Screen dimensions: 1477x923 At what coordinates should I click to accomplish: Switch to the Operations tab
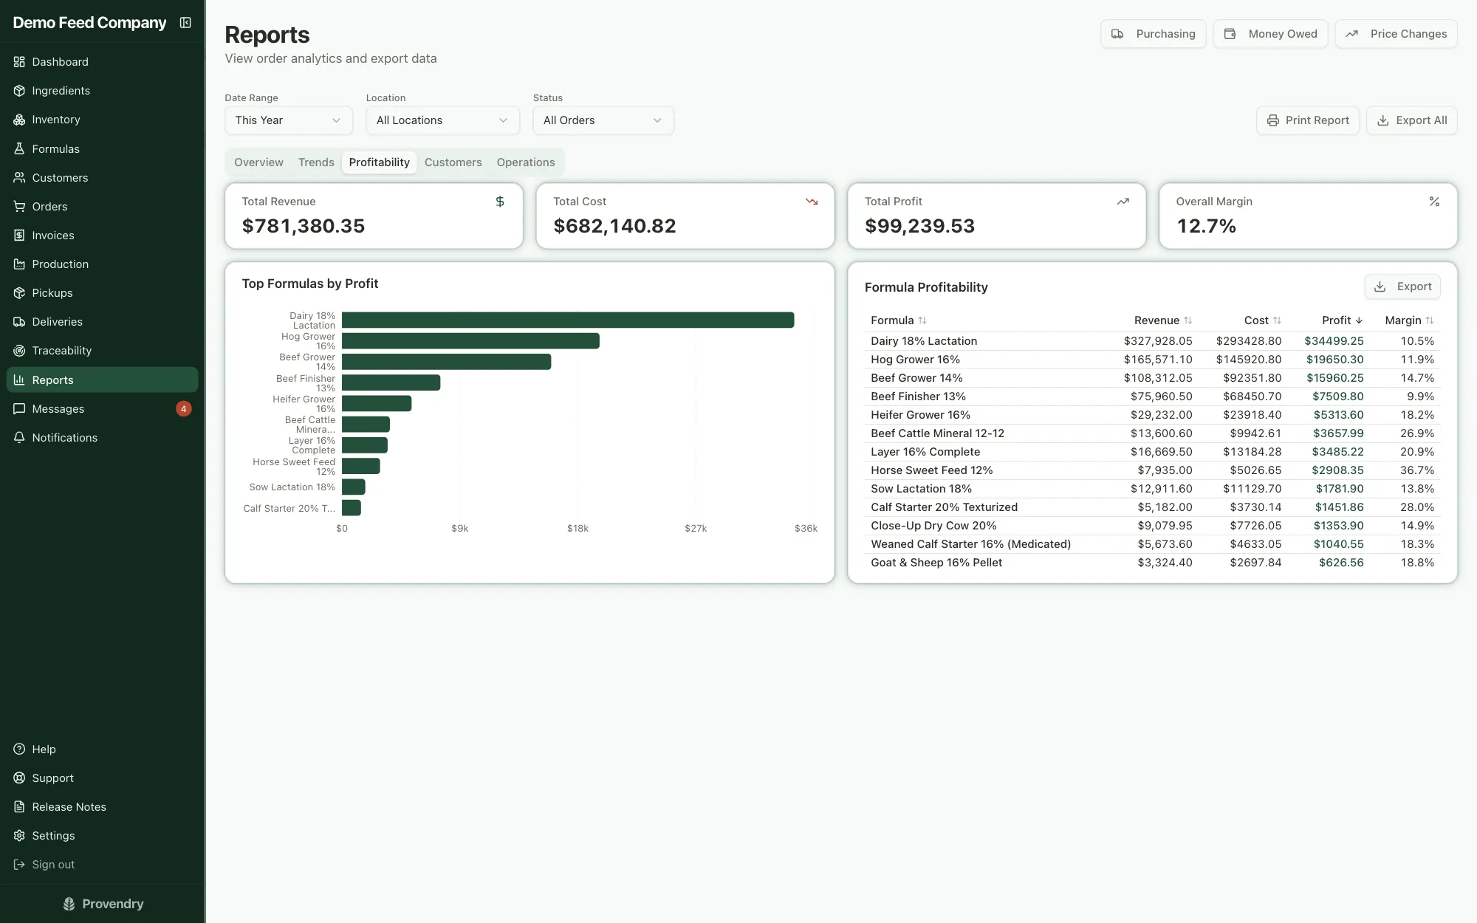[x=526, y=162]
